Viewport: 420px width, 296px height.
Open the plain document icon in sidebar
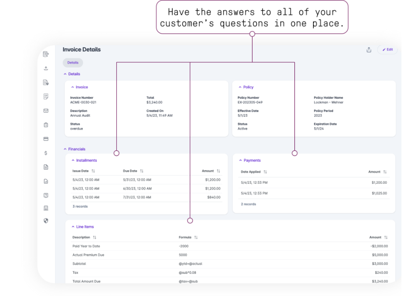[46, 167]
